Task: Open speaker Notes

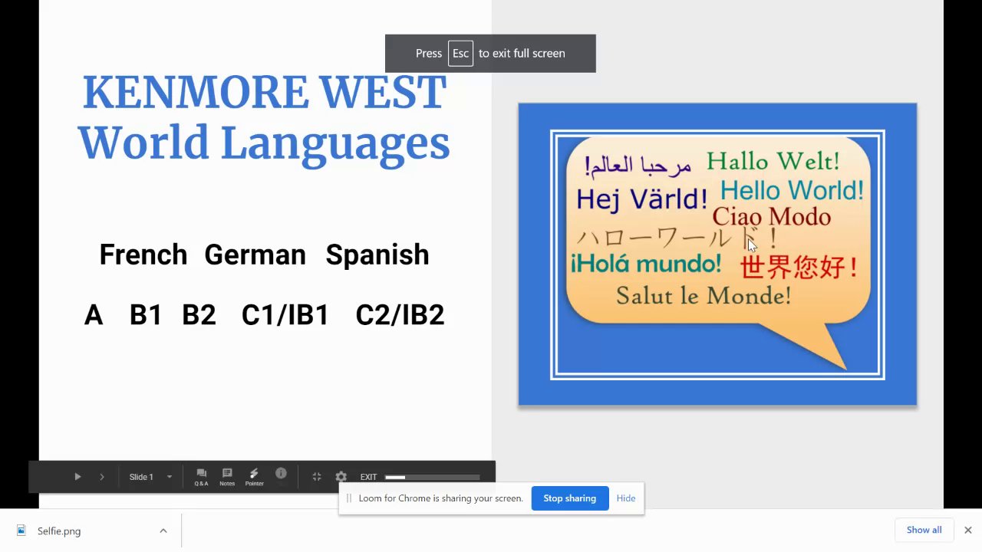Action: (x=227, y=477)
